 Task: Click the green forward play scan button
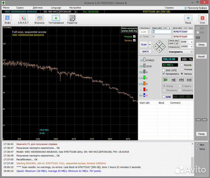coord(165,80)
